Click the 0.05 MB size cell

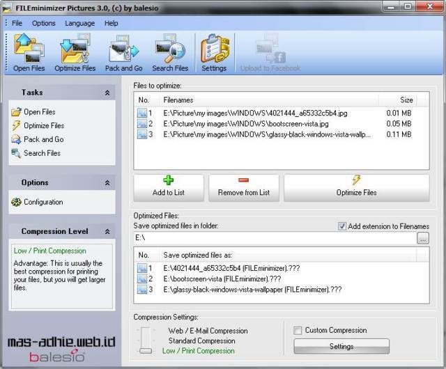399,124
